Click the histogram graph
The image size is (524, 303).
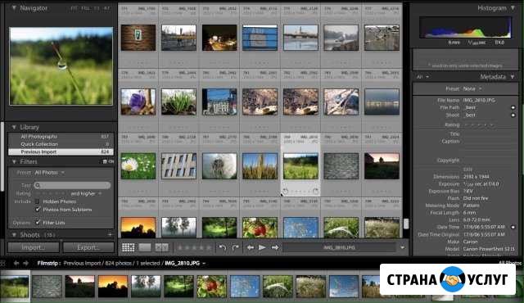click(465, 27)
